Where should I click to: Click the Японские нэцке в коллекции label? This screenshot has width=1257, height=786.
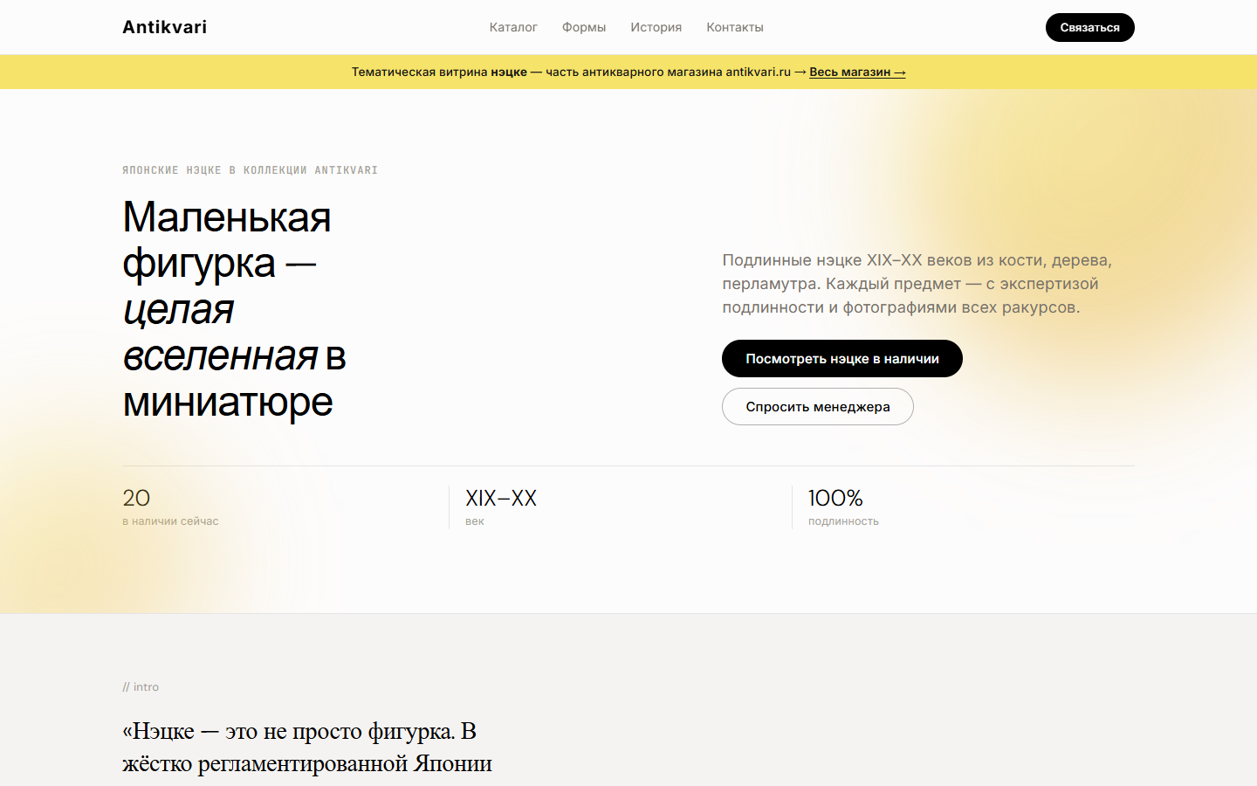(250, 170)
